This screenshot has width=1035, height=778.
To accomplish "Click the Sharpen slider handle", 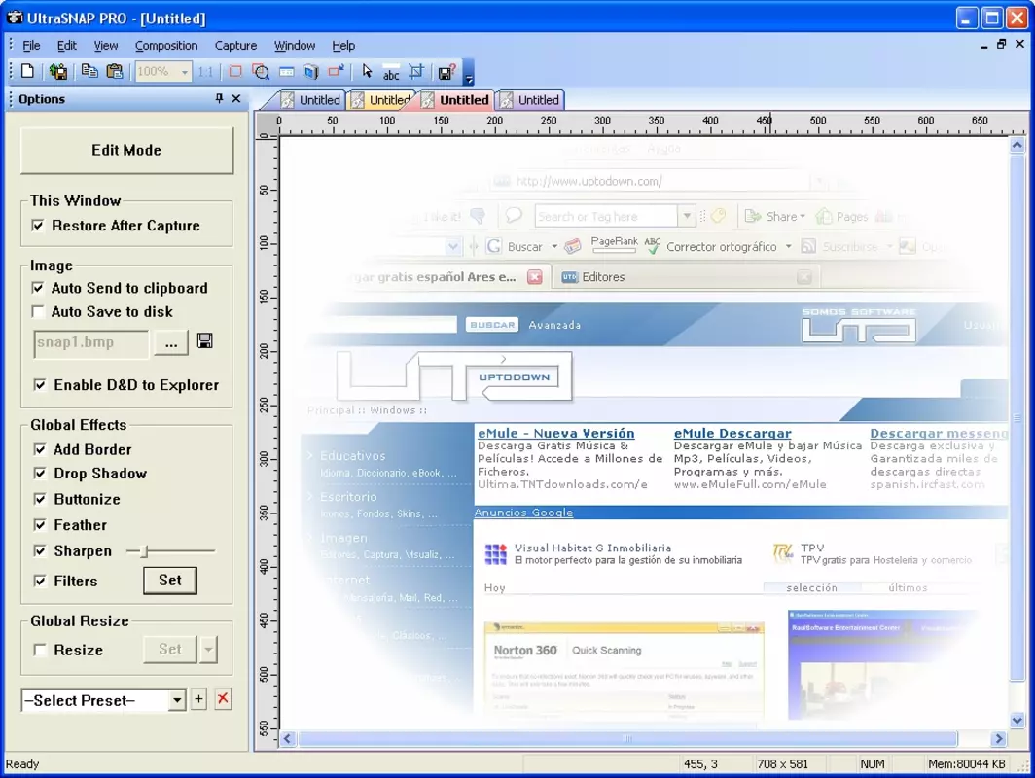I will [x=145, y=551].
